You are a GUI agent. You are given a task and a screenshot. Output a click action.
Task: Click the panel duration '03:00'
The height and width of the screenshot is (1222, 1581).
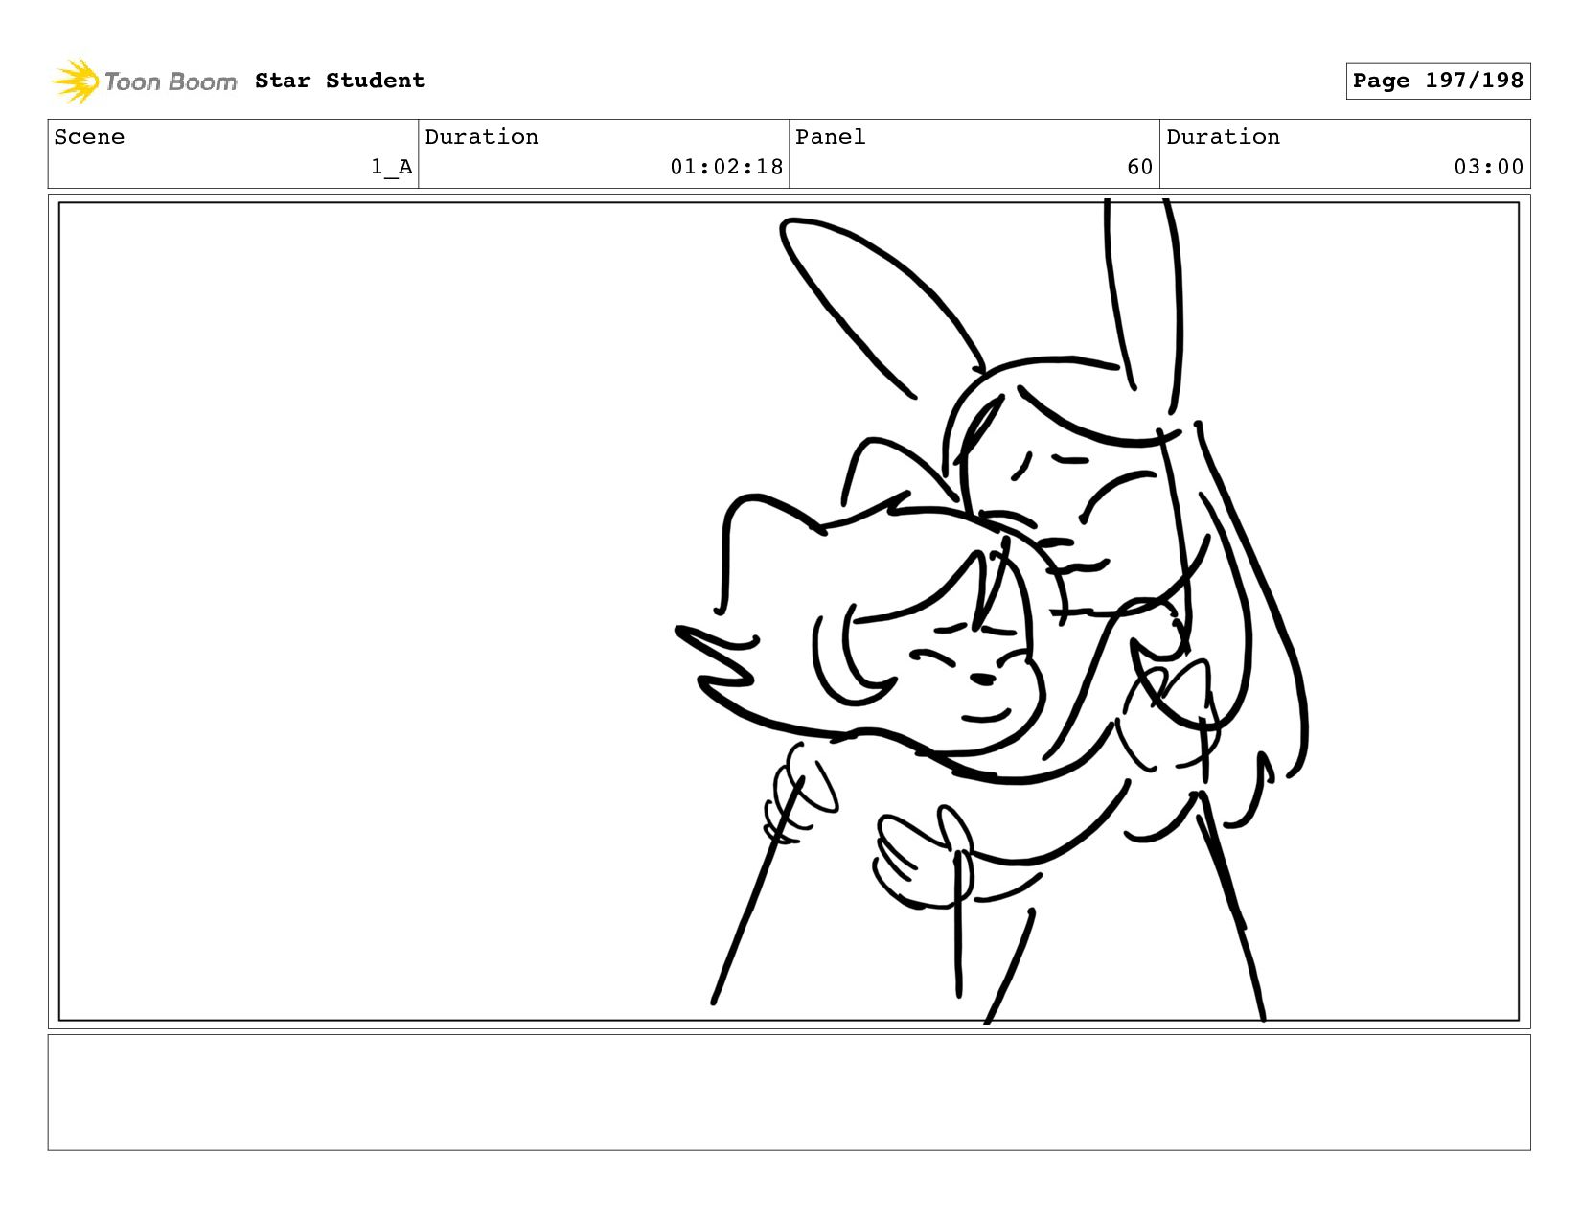coord(1489,167)
